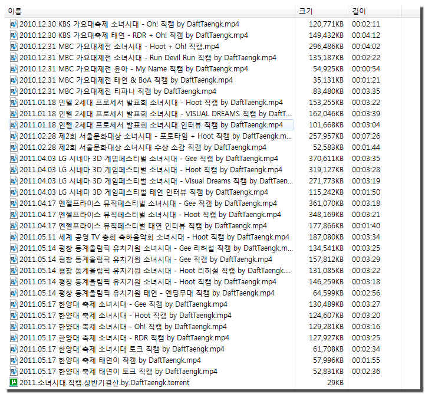Click the icon of LG 시네마 3D Gee file

coord(14,159)
